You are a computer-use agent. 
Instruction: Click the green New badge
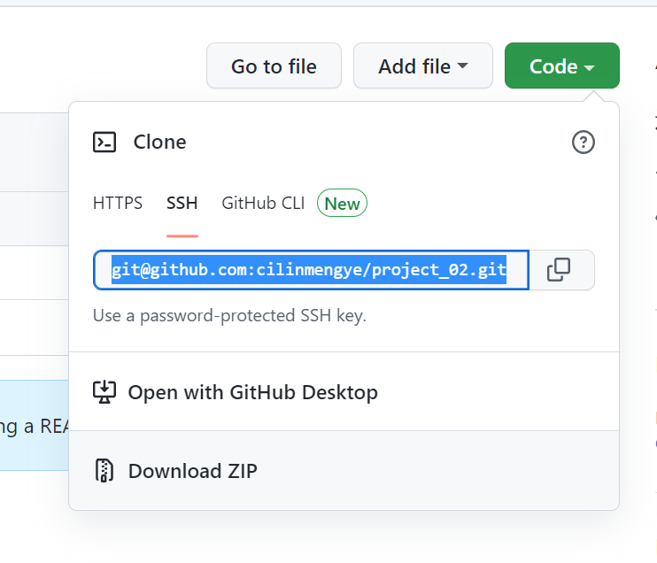click(x=342, y=204)
